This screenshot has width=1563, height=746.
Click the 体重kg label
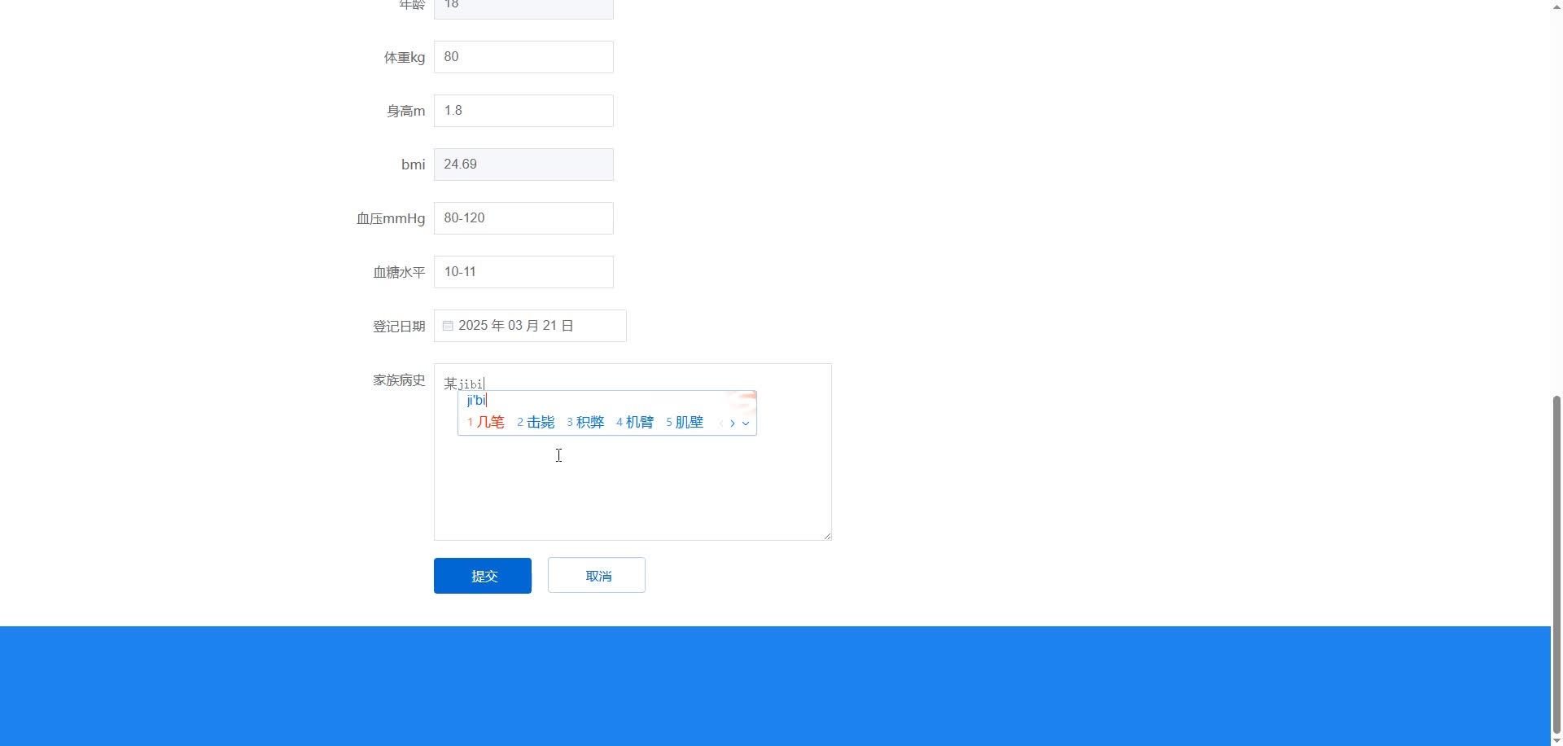(405, 58)
